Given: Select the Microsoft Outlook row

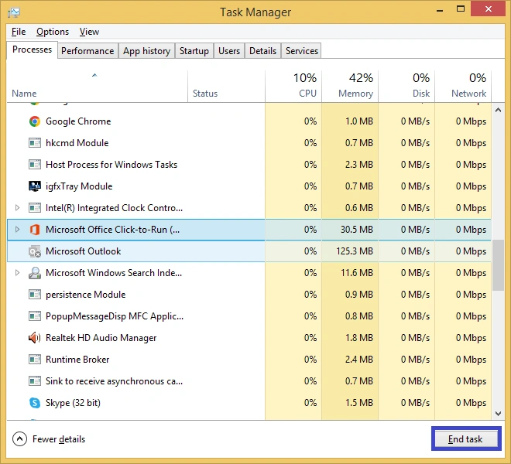Looking at the screenshot, I should click(x=249, y=251).
